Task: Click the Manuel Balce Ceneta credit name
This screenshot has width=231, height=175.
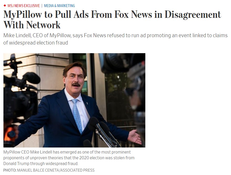Action: (x=38, y=170)
